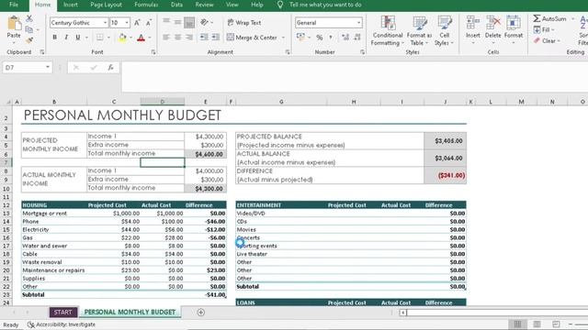588x330 pixels.
Task: Click Insert cells button
Action: [x=473, y=30]
